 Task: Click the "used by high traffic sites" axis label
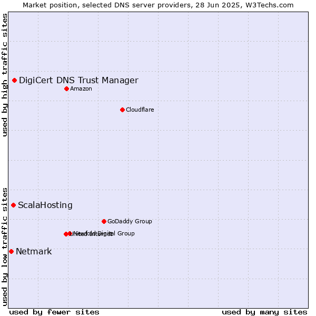[x=4, y=75]
